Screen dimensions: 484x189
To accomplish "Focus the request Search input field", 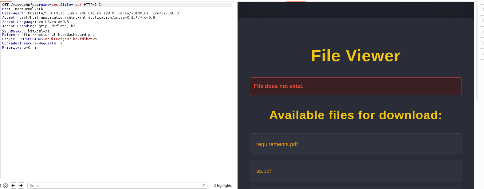I will 114,186.
